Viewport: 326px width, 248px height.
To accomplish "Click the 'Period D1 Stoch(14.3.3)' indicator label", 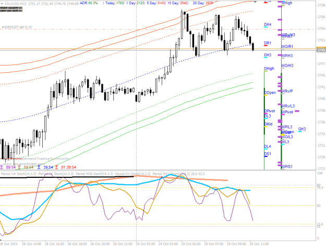I will (132, 174).
